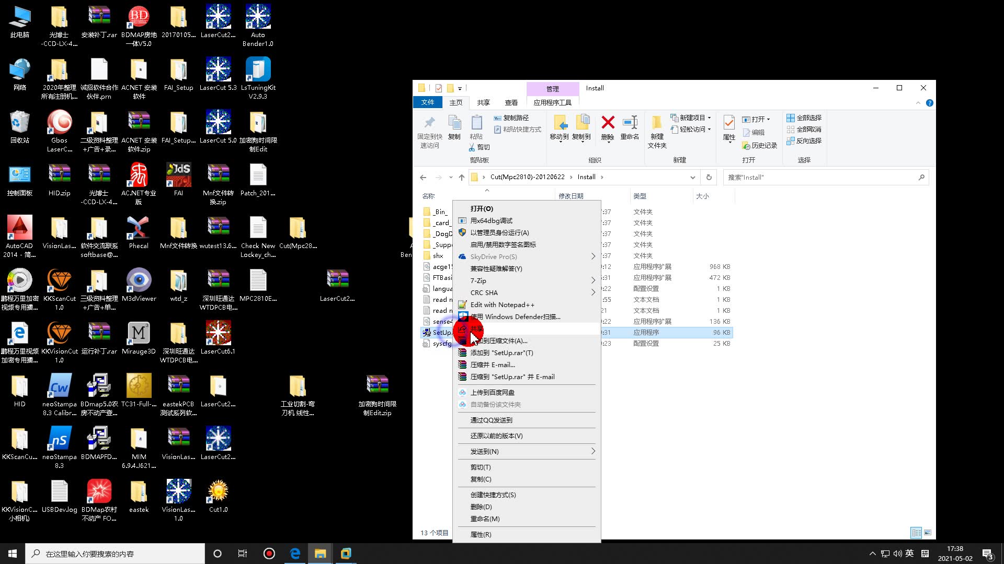The height and width of the screenshot is (564, 1004).
Task: Open LaserCut 5.3 desktop icon
Action: click(218, 74)
